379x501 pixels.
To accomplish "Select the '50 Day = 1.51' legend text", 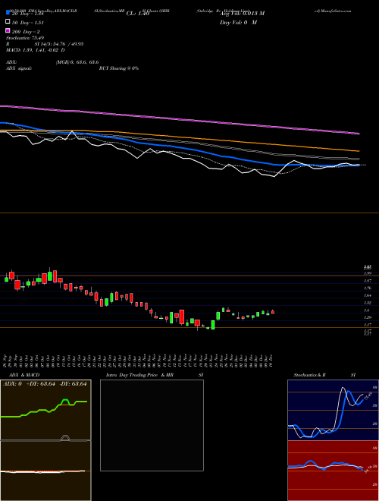I will click(x=27, y=23).
